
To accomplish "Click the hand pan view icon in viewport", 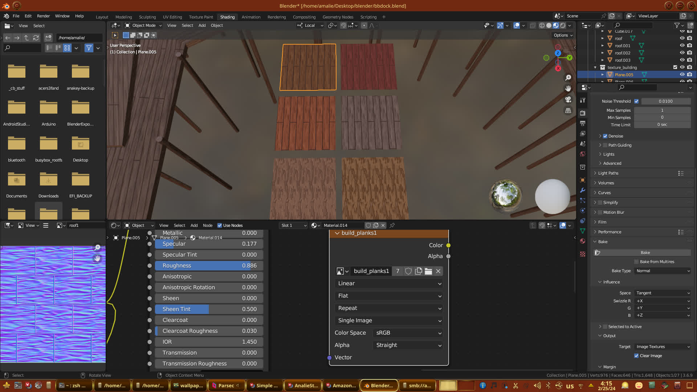I will coord(568,89).
